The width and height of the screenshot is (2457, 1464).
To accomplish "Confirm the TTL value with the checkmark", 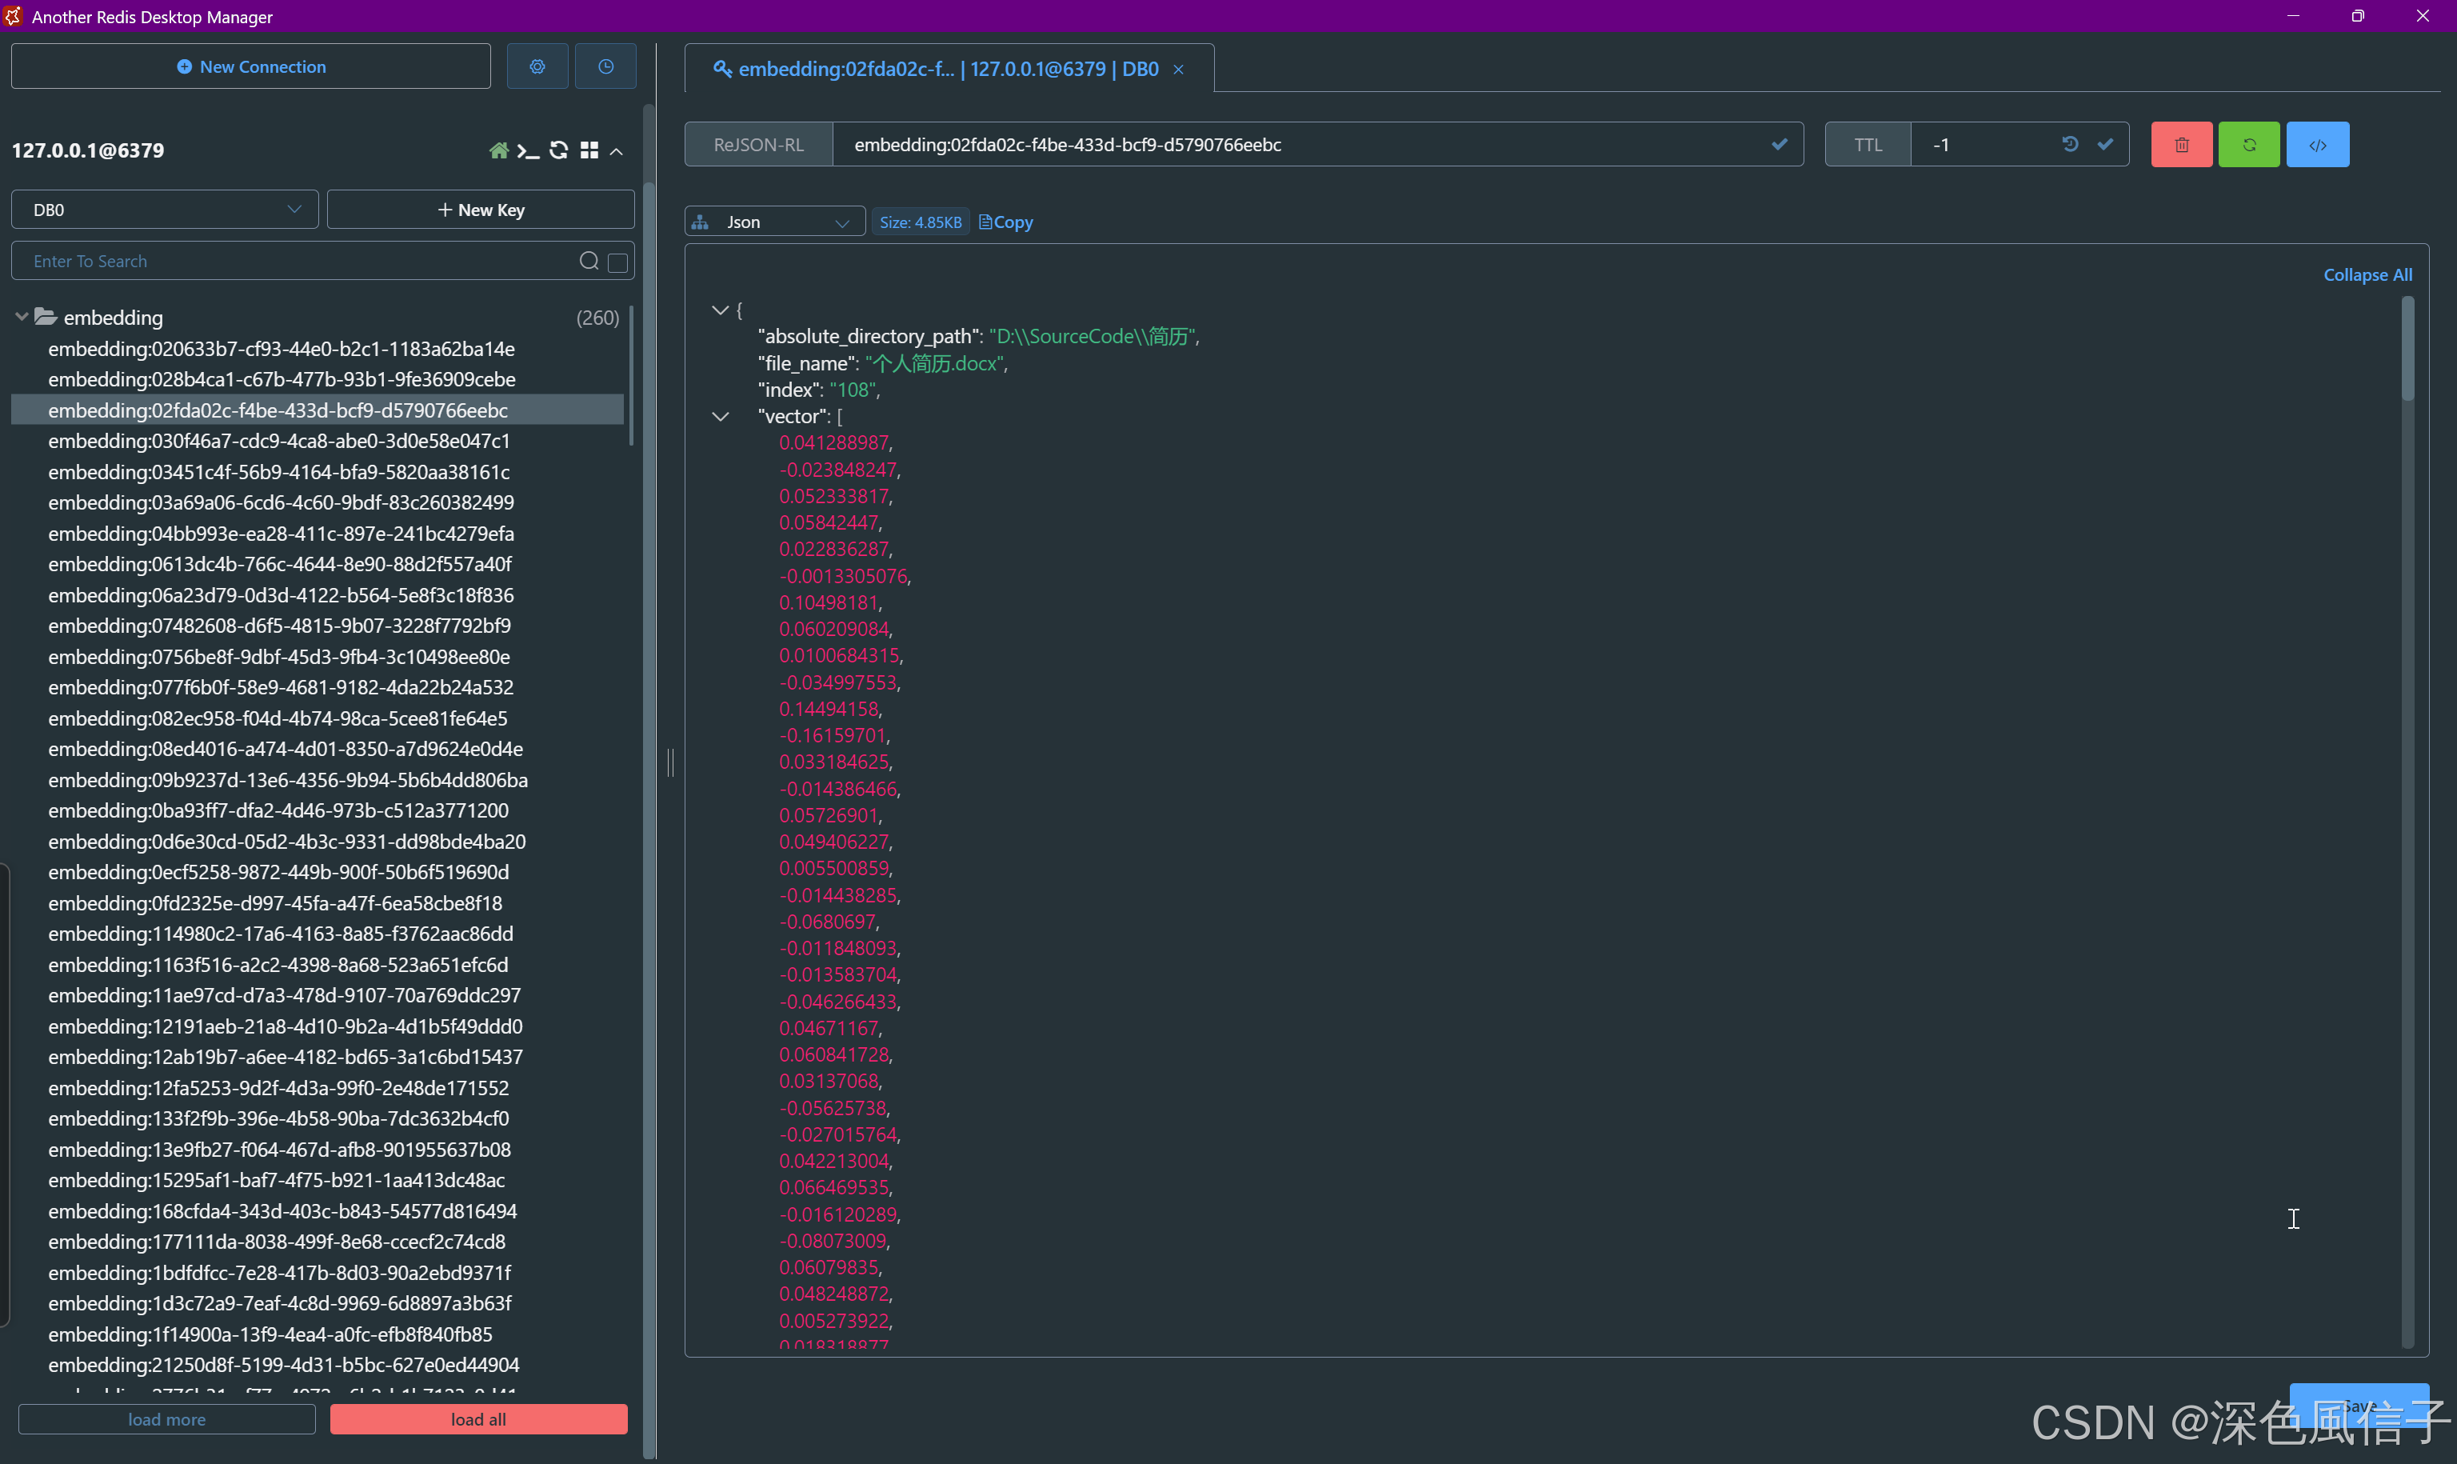I will (2105, 144).
